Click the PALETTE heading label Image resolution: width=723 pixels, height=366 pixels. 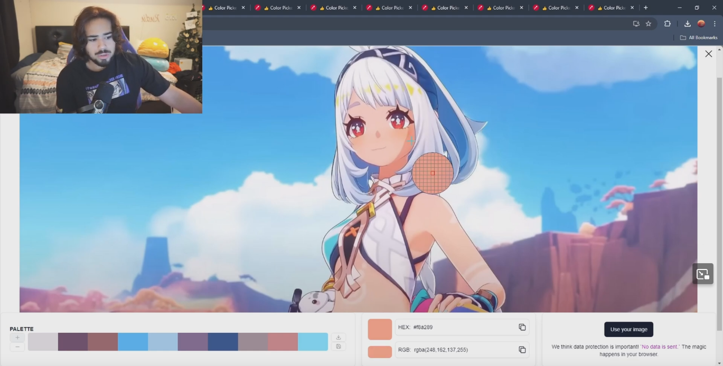tap(22, 329)
